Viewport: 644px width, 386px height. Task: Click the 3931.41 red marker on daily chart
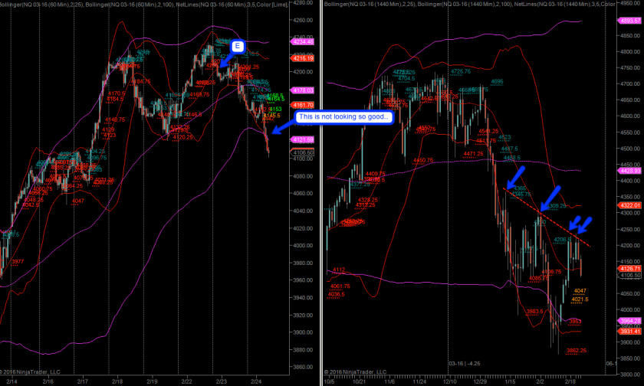pyautogui.click(x=629, y=331)
